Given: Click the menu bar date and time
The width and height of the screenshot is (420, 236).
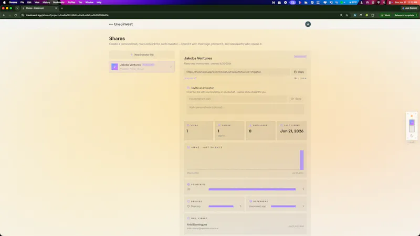Looking at the screenshot, I should pyautogui.click(x=406, y=3).
